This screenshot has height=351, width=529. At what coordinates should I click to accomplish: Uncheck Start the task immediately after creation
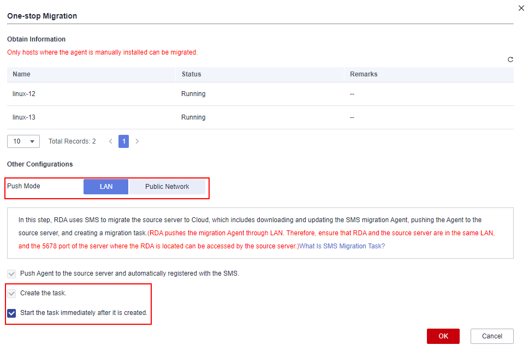(12, 313)
